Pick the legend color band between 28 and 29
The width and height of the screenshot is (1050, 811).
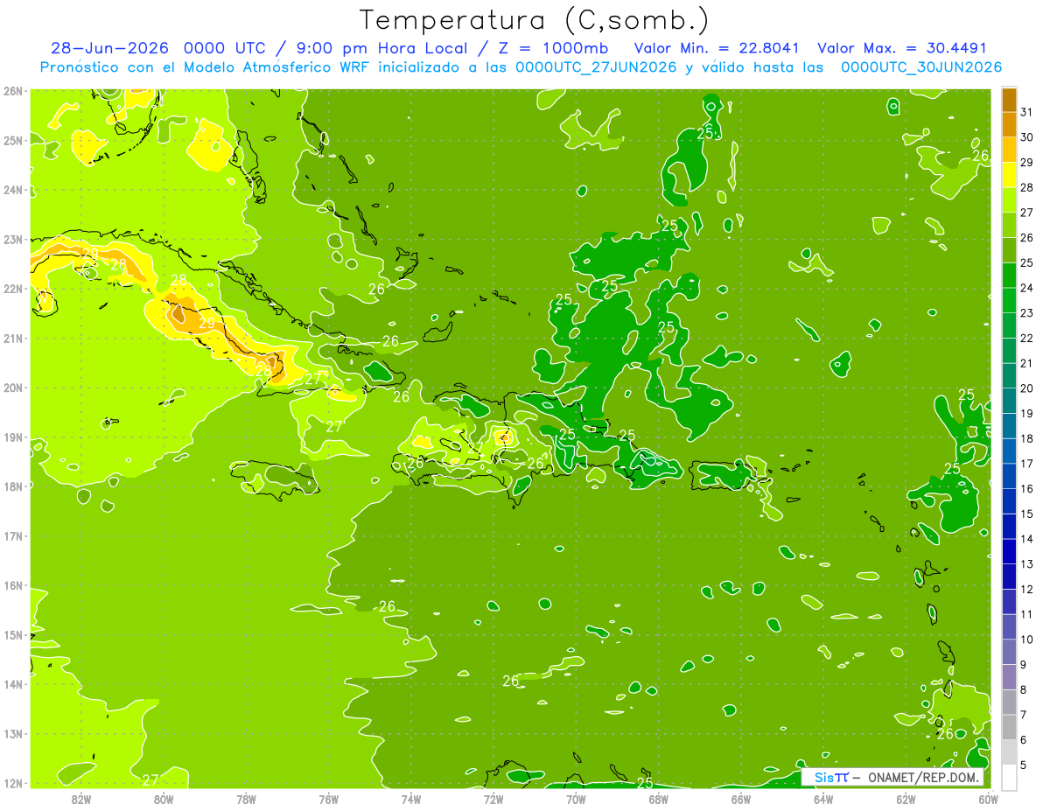click(1009, 174)
